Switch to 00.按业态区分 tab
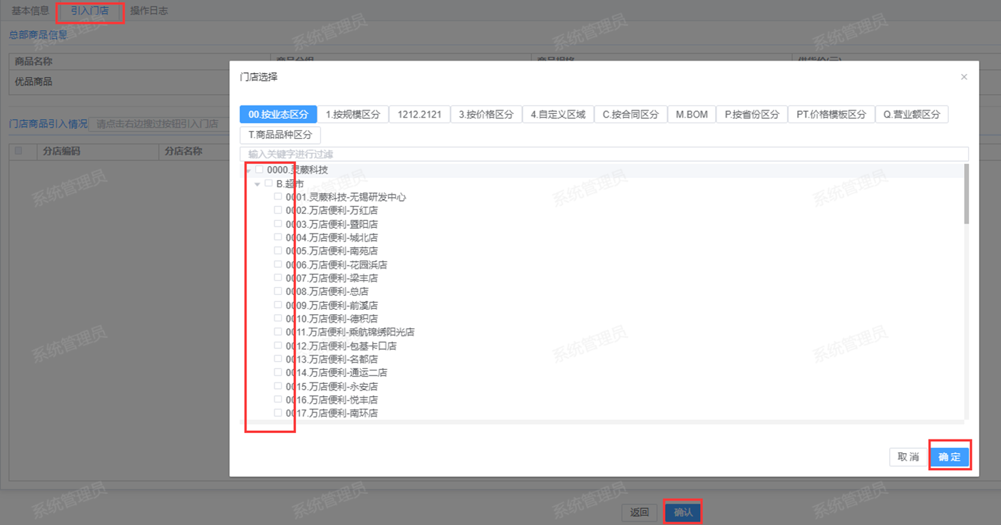The image size is (1001, 525). [278, 114]
